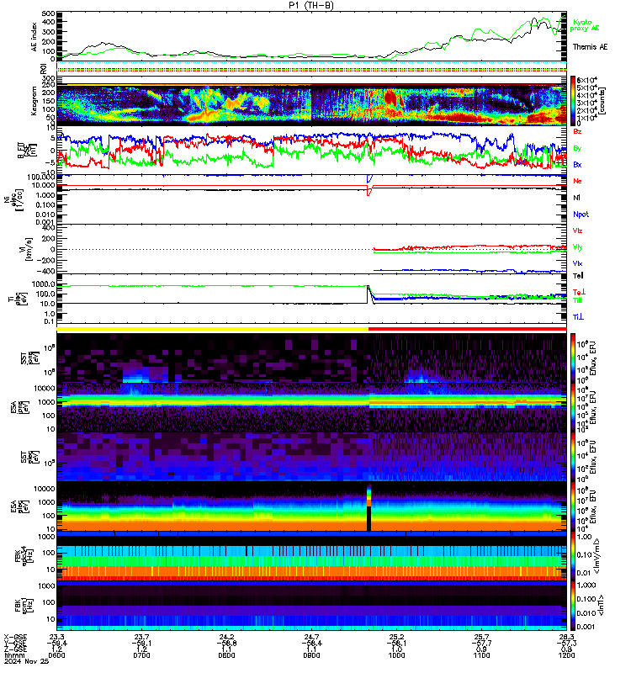Image resolution: width=631 pixels, height=673 pixels.
Task: Click the red Bz legend label
Action: [577, 131]
